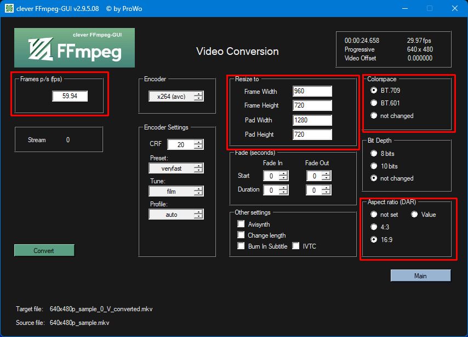
Task: Decrease Fade Out Duration value
Action: point(327,192)
